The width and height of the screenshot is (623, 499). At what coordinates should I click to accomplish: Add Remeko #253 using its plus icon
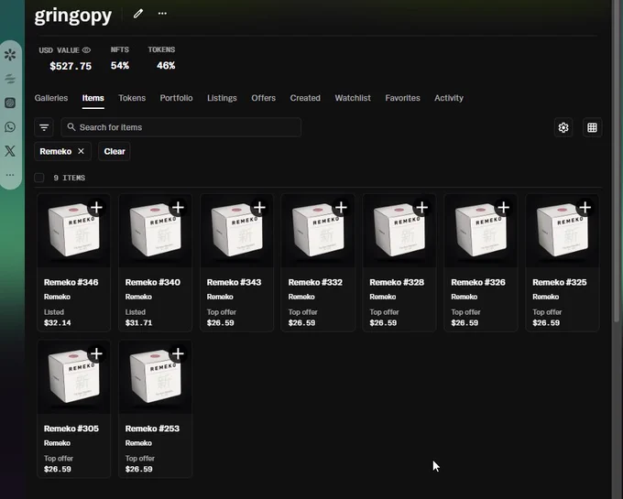(x=178, y=353)
